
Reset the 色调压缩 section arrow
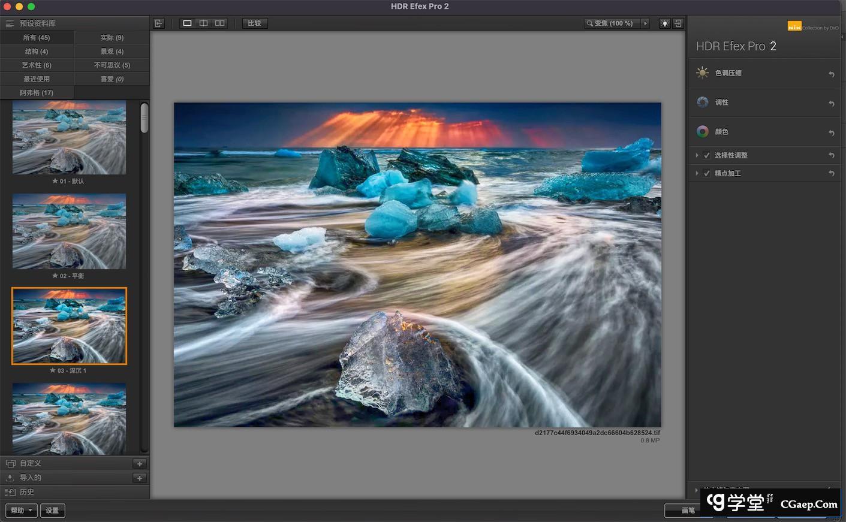pyautogui.click(x=831, y=74)
